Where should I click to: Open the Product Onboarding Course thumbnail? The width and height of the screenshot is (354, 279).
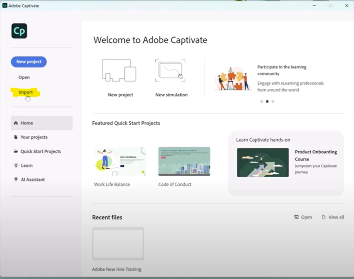(263, 163)
